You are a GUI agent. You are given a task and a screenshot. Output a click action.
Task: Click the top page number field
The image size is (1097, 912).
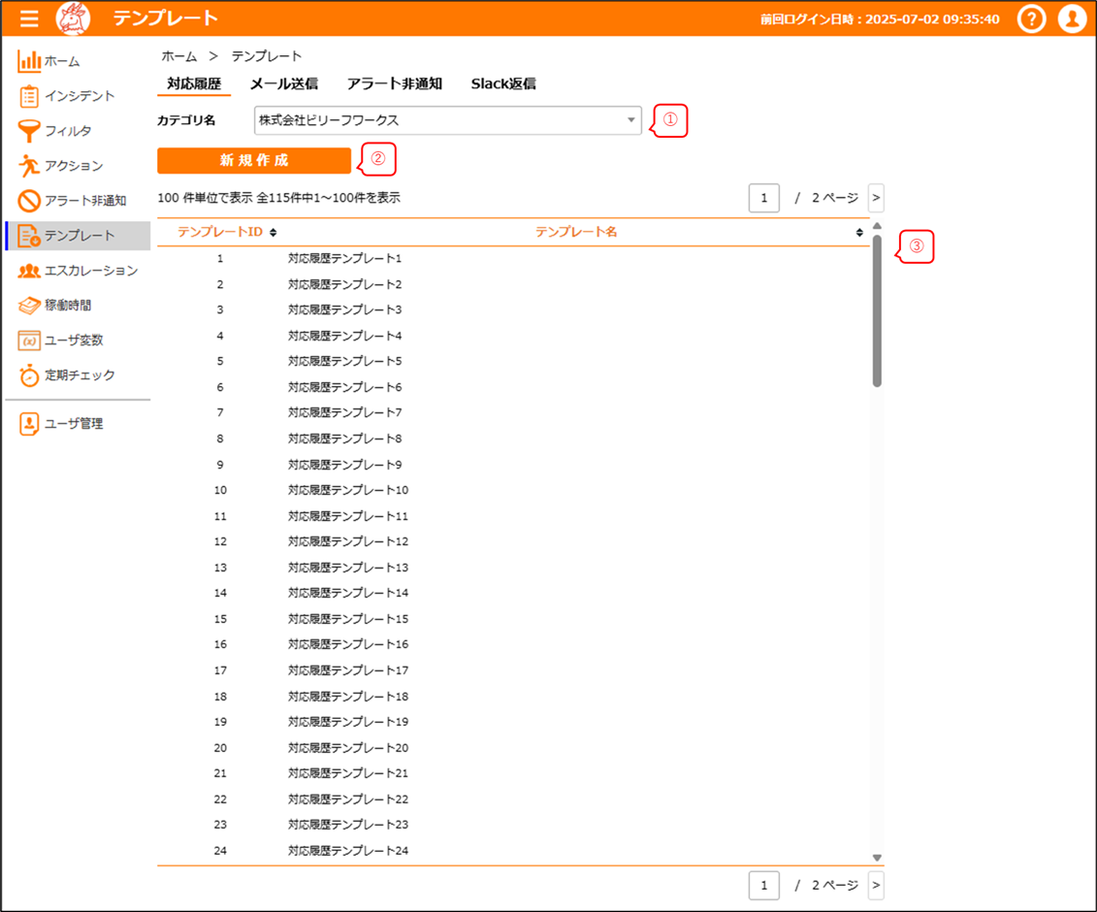[764, 198]
